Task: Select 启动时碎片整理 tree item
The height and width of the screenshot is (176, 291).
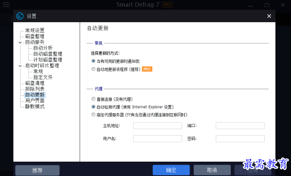Action: [42, 66]
